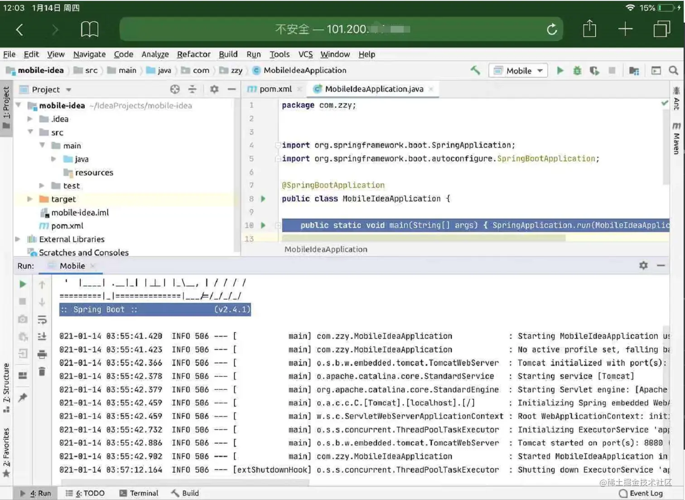
Task: Select resources folder in project tree
Action: coord(88,173)
